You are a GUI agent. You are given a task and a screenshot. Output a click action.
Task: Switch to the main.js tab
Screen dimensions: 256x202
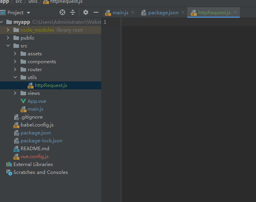tap(120, 13)
